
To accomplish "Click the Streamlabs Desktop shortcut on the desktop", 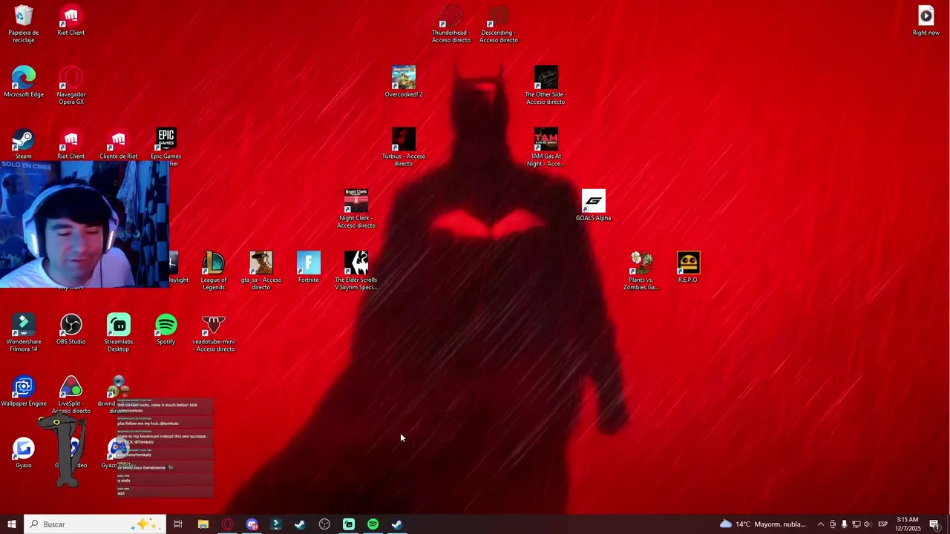I will 119,333.
